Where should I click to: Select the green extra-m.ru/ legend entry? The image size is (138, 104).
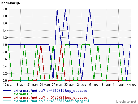pos(23,94)
